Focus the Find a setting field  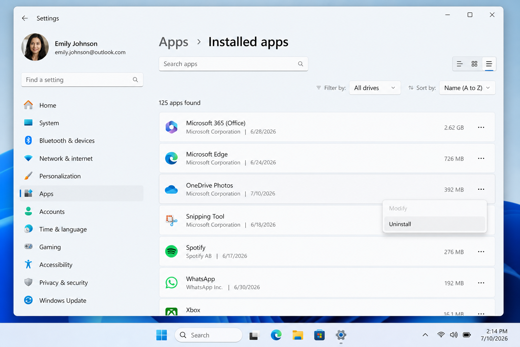coord(82,80)
